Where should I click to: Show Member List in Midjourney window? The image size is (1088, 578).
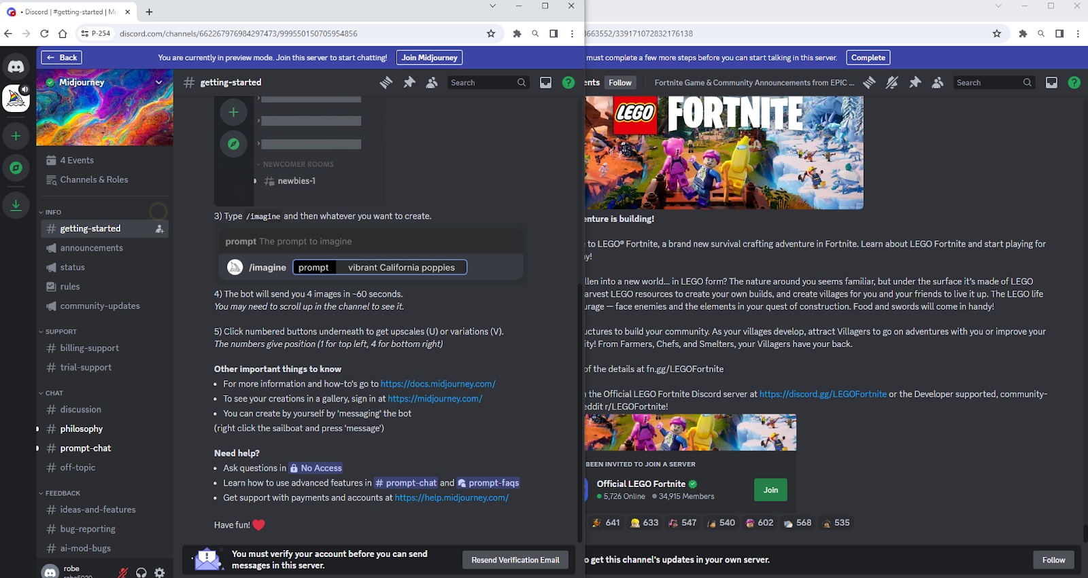[x=432, y=82]
